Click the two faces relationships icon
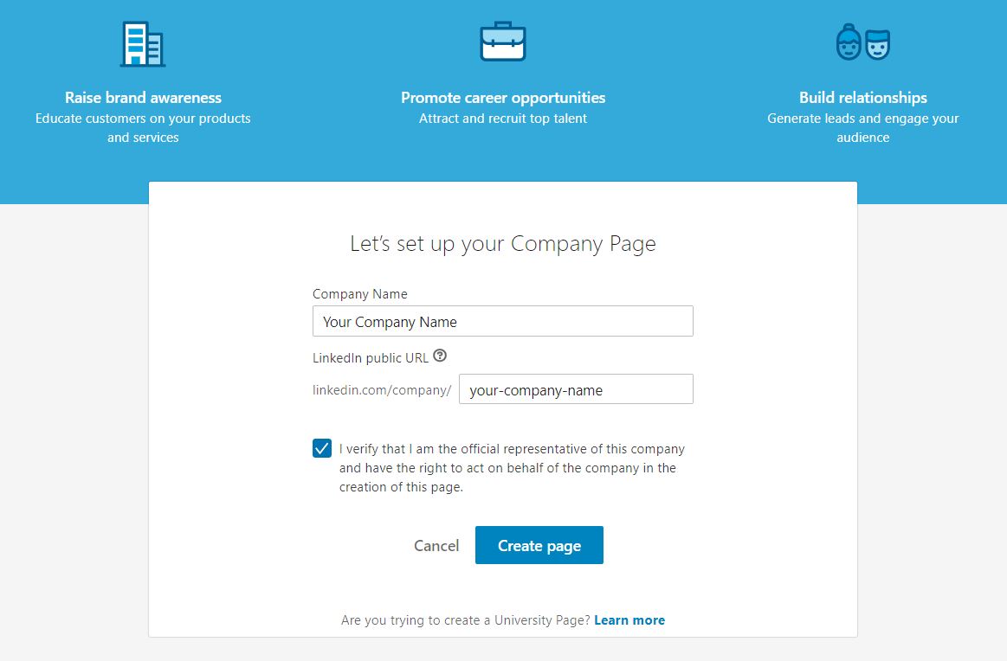 [x=862, y=42]
